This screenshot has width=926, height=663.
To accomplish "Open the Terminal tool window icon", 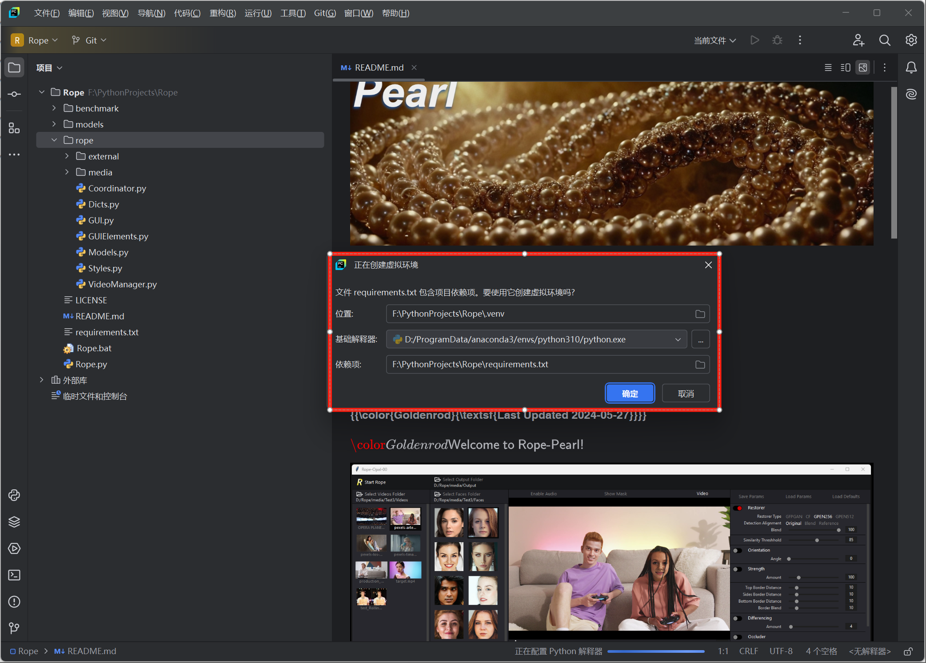I will [14, 575].
